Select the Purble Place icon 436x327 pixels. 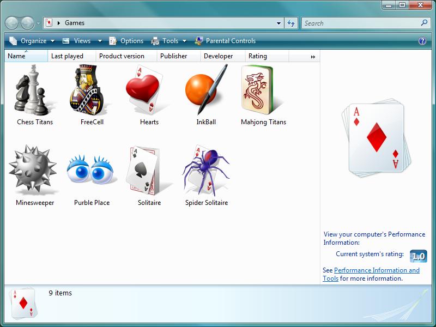click(92, 171)
